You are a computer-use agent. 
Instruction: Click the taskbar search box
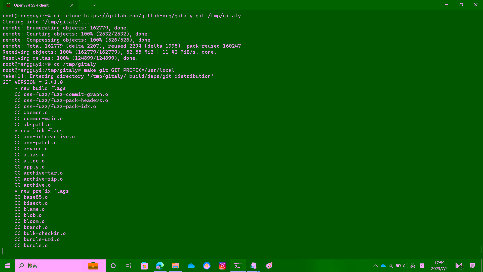click(55, 266)
